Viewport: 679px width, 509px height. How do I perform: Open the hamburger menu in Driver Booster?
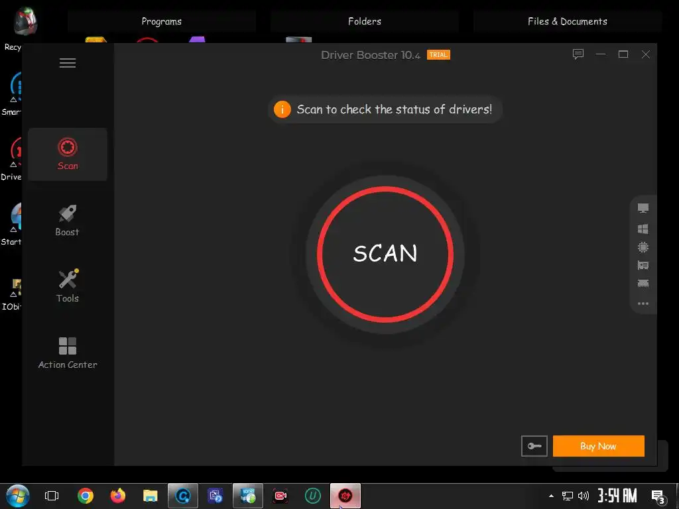pyautogui.click(x=68, y=63)
